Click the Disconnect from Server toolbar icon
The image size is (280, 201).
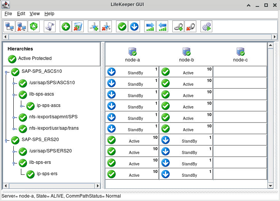[21, 27]
